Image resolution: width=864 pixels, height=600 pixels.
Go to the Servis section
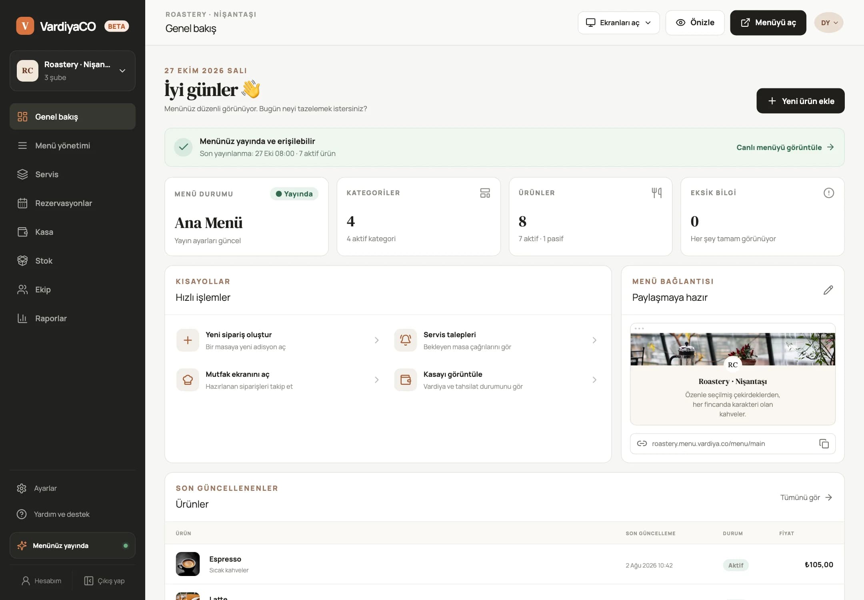tap(72, 174)
